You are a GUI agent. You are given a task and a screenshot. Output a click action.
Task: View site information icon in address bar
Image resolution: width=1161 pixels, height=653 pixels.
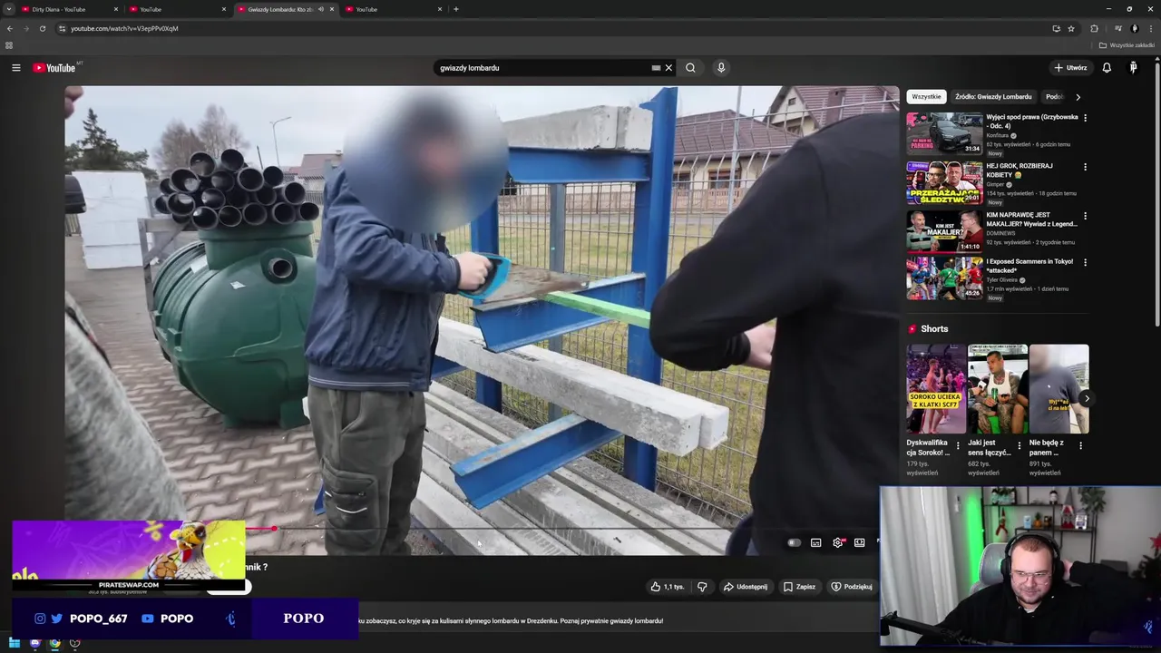tap(62, 28)
